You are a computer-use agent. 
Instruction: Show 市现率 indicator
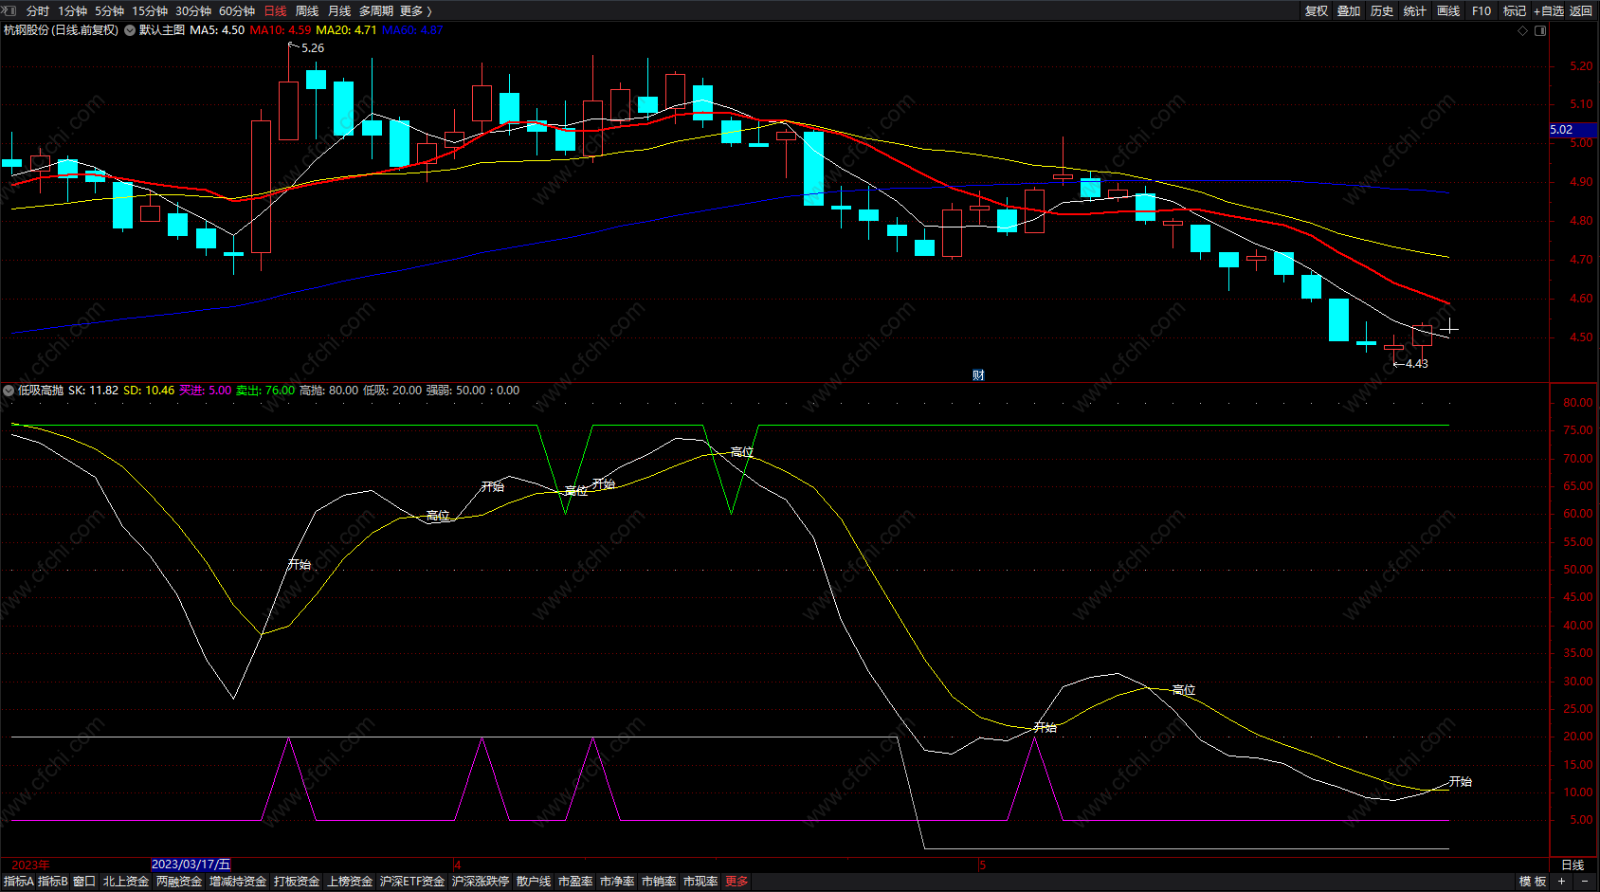(x=700, y=882)
